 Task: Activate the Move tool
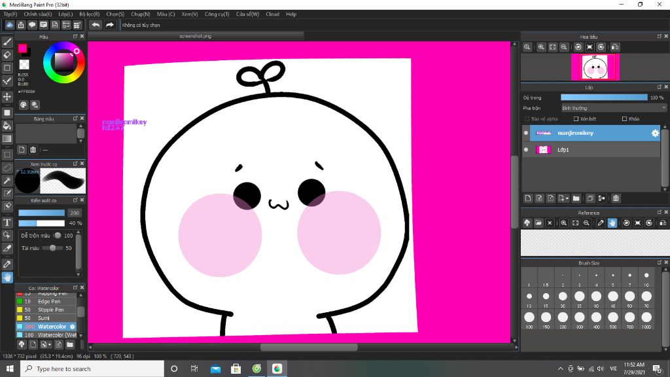point(7,96)
